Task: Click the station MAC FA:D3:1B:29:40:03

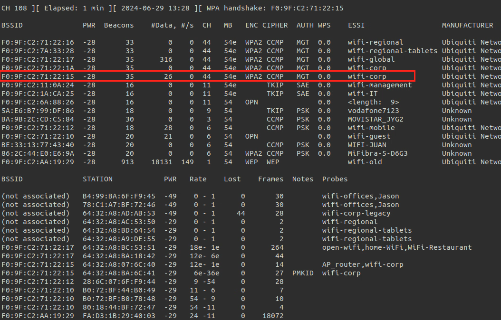Action: (x=119, y=316)
